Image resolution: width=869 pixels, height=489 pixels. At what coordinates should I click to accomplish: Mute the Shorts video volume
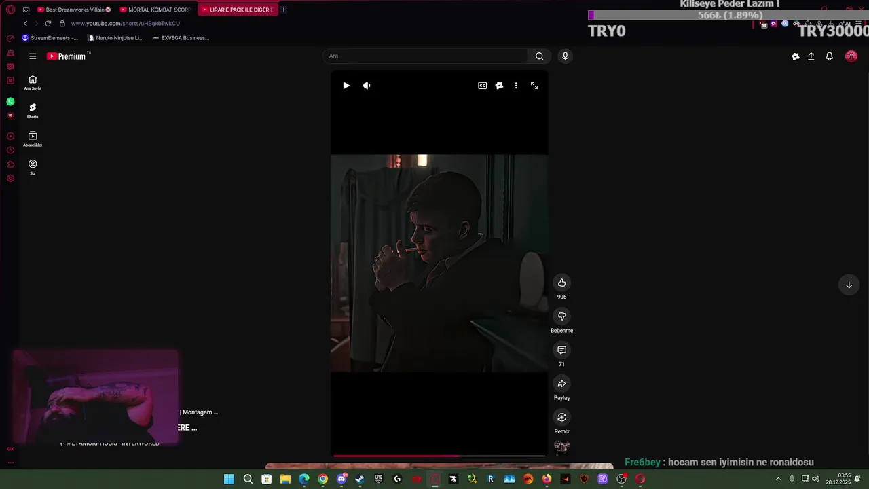pos(367,86)
